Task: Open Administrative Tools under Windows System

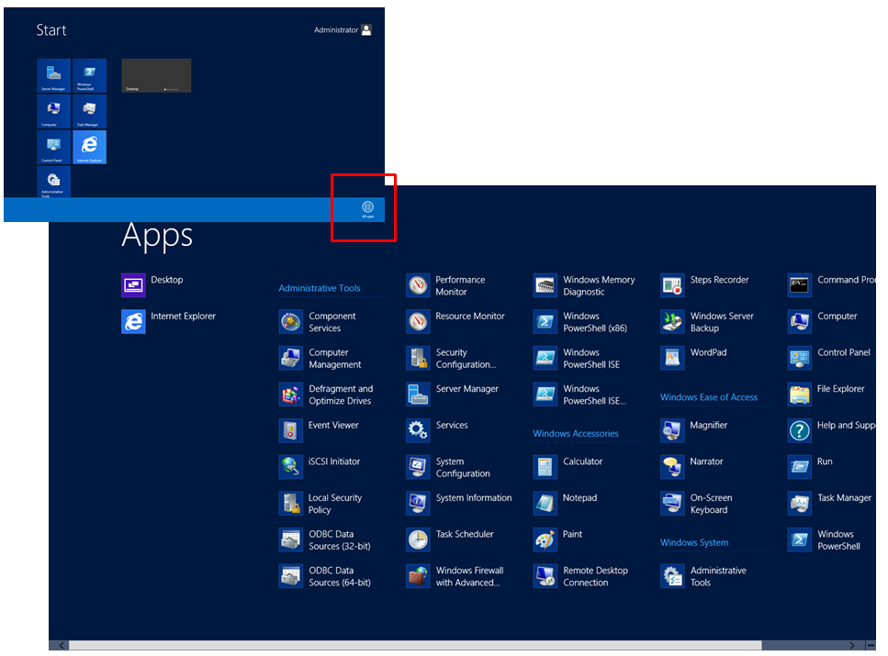Action: click(704, 576)
